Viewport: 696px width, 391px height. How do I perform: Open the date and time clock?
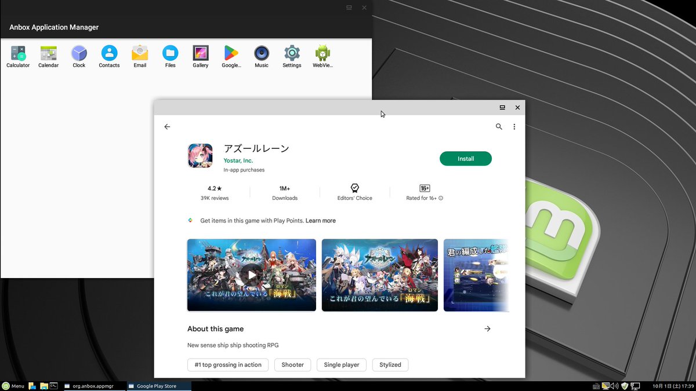coord(673,386)
